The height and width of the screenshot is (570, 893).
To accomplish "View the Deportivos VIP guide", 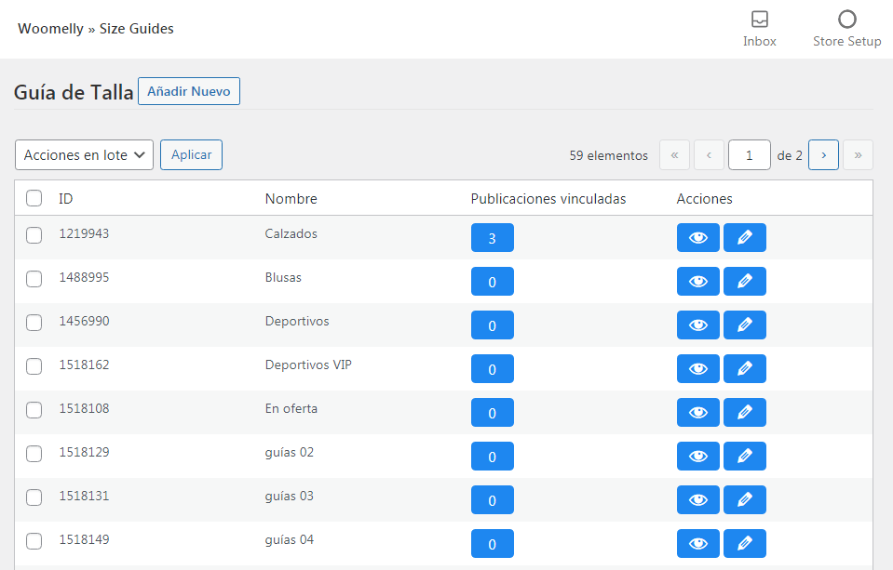I will click(x=698, y=368).
